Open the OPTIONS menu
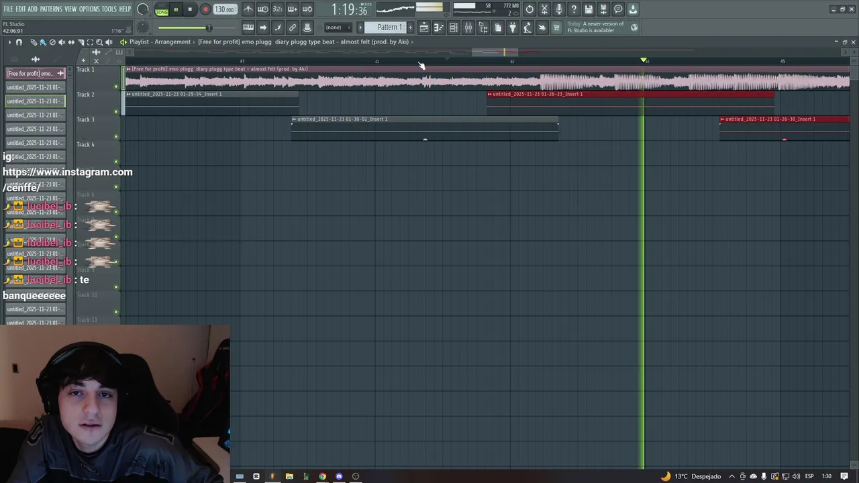This screenshot has width=859, height=483. [x=89, y=9]
